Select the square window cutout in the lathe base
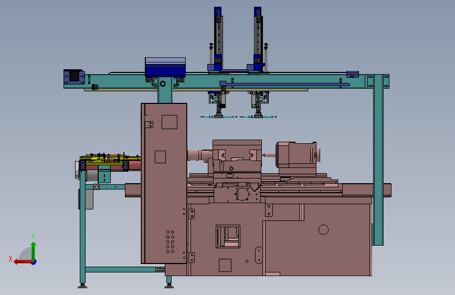Image resolution: width=455 pixels, height=295 pixels. coord(228,236)
